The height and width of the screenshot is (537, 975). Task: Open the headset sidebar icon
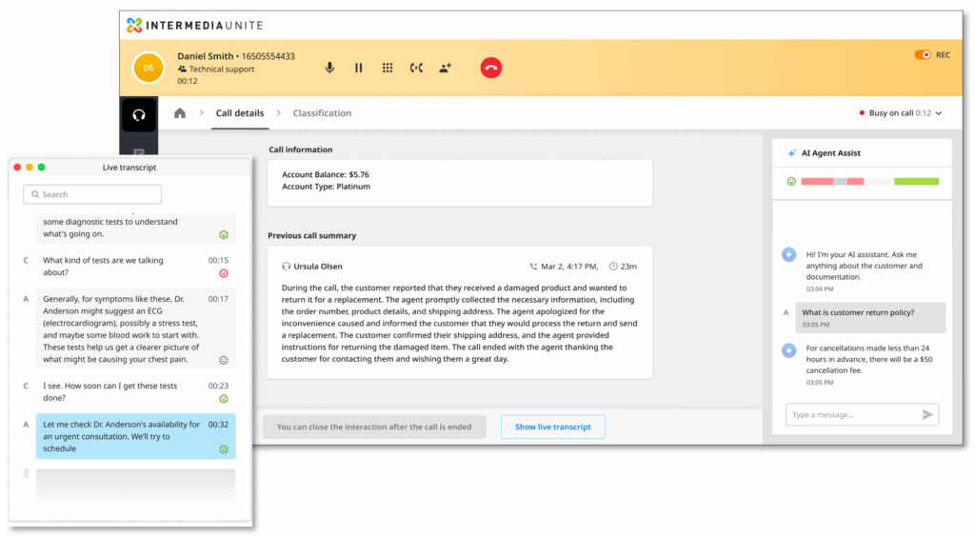[x=139, y=114]
